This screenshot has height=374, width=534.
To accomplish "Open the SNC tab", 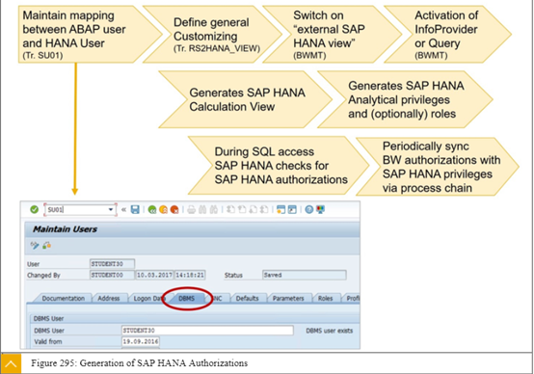I will [x=217, y=299].
